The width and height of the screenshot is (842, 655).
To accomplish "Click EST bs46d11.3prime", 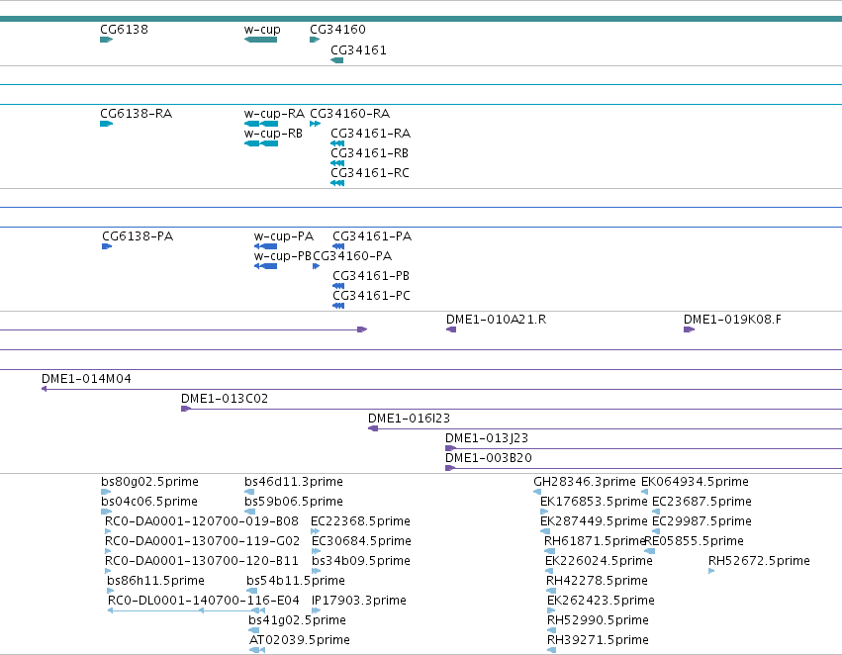I will tap(294, 483).
